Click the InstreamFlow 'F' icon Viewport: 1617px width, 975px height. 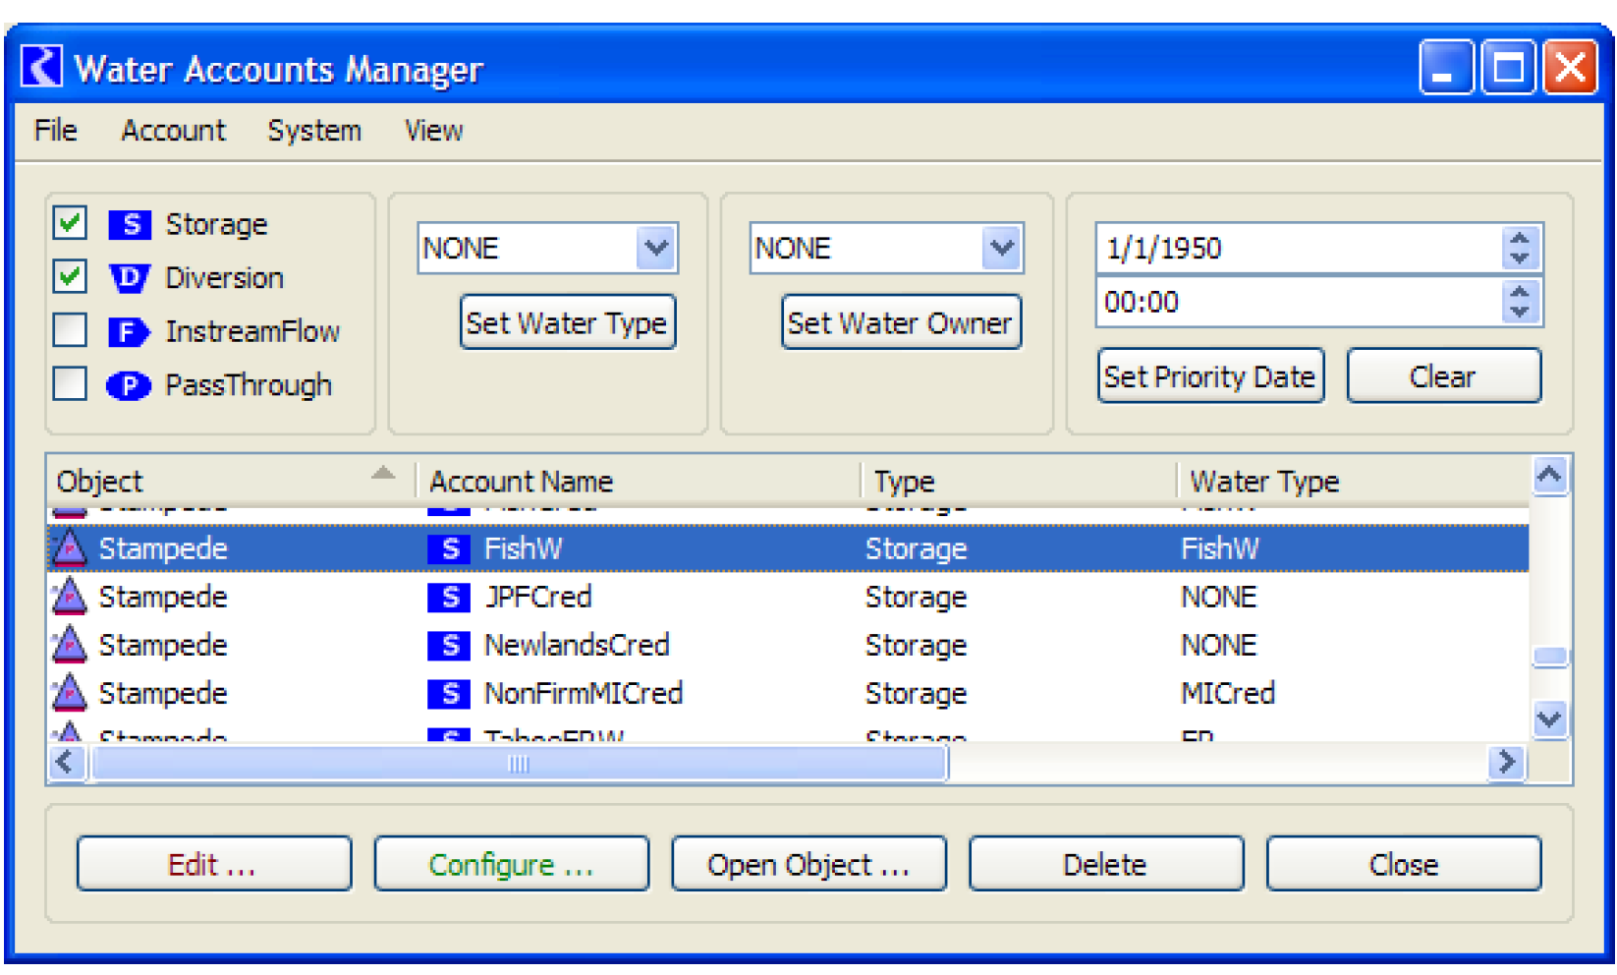(x=128, y=332)
